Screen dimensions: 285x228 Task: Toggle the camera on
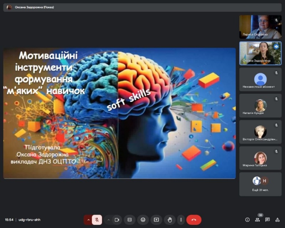117,220
